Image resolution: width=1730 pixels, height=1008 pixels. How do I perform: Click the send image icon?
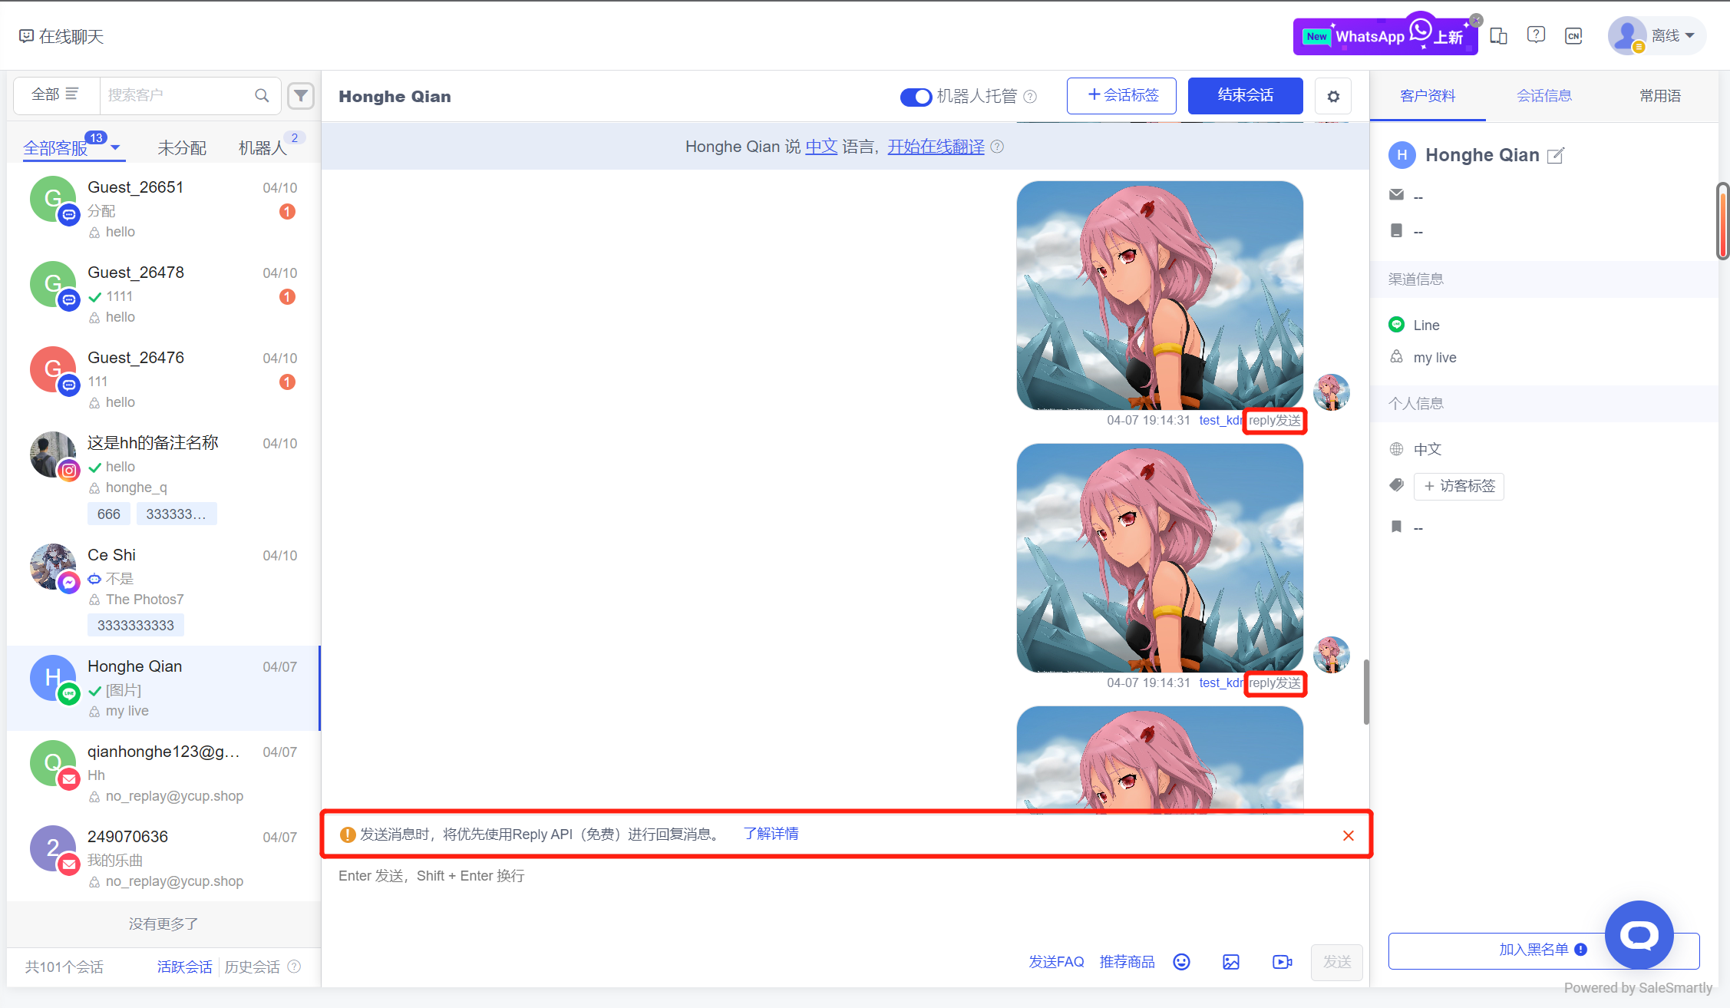pyautogui.click(x=1231, y=962)
